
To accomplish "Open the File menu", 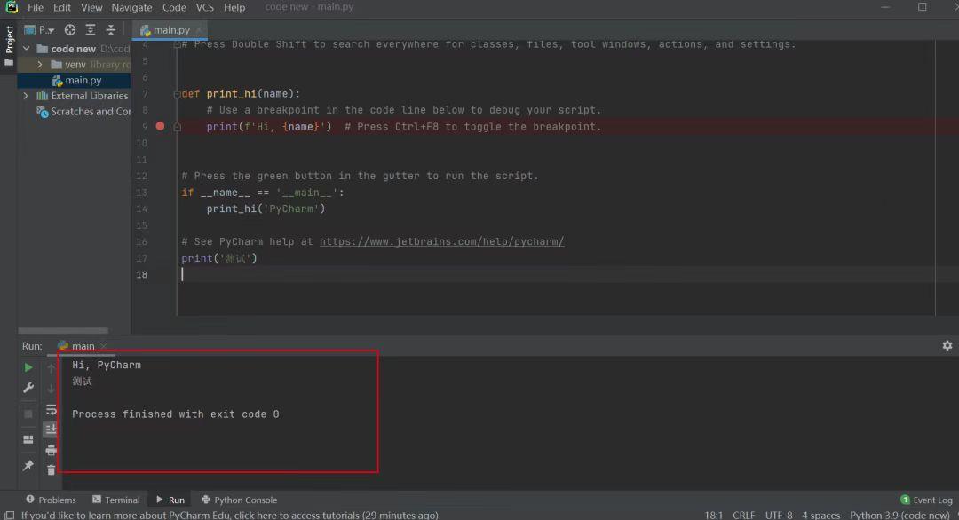I will point(35,7).
